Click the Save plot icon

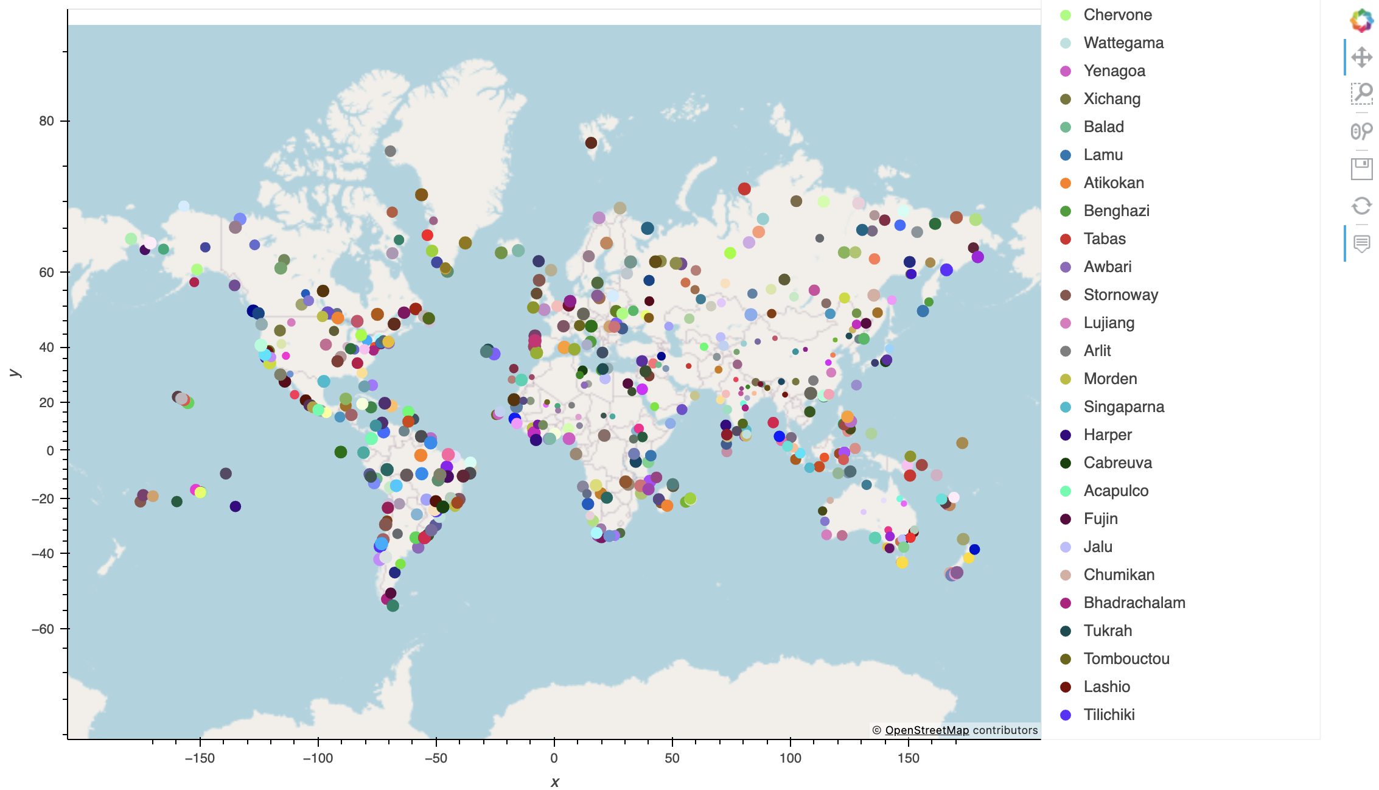pos(1361,169)
